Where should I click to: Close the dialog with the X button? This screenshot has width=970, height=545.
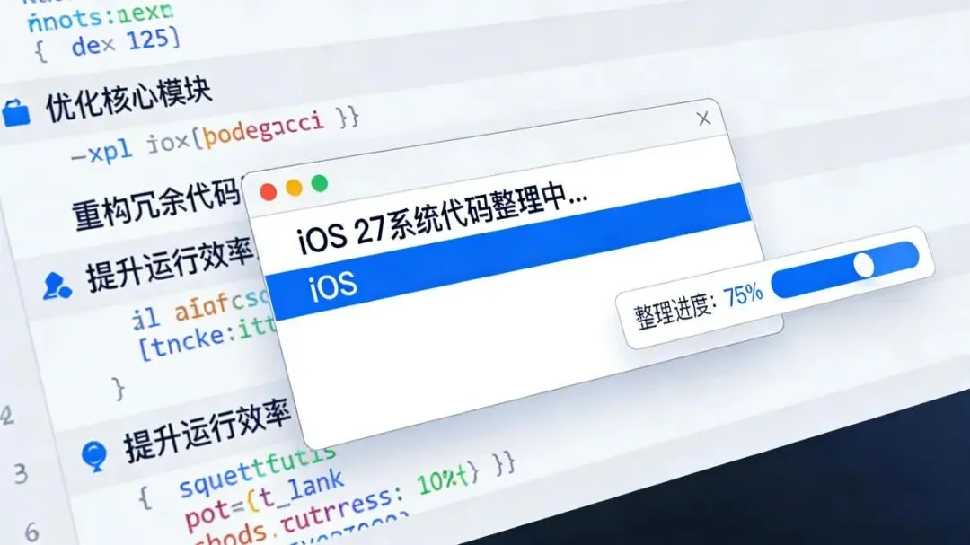pos(703,119)
